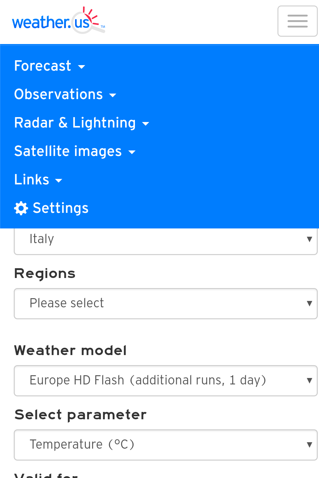
Task: Open the Regions 'Please select' dropdown
Action: 165,303
